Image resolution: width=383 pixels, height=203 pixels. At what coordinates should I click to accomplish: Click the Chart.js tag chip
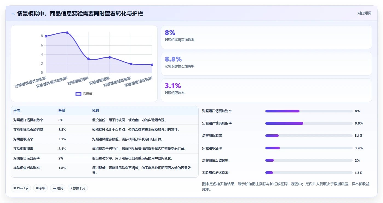tap(21, 188)
